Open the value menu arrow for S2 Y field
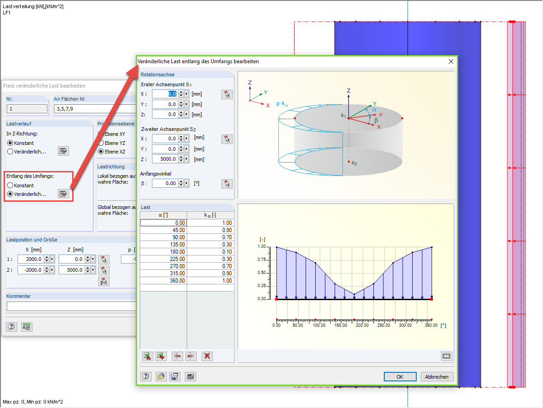The width and height of the screenshot is (543, 408). (x=187, y=149)
